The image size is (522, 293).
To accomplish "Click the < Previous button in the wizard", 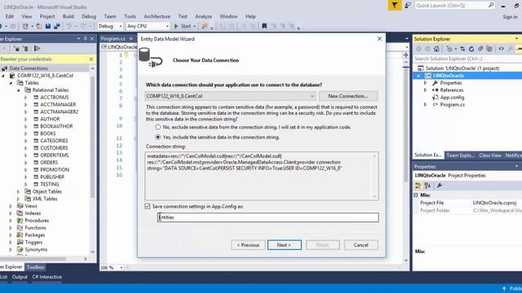I will pyautogui.click(x=248, y=245).
